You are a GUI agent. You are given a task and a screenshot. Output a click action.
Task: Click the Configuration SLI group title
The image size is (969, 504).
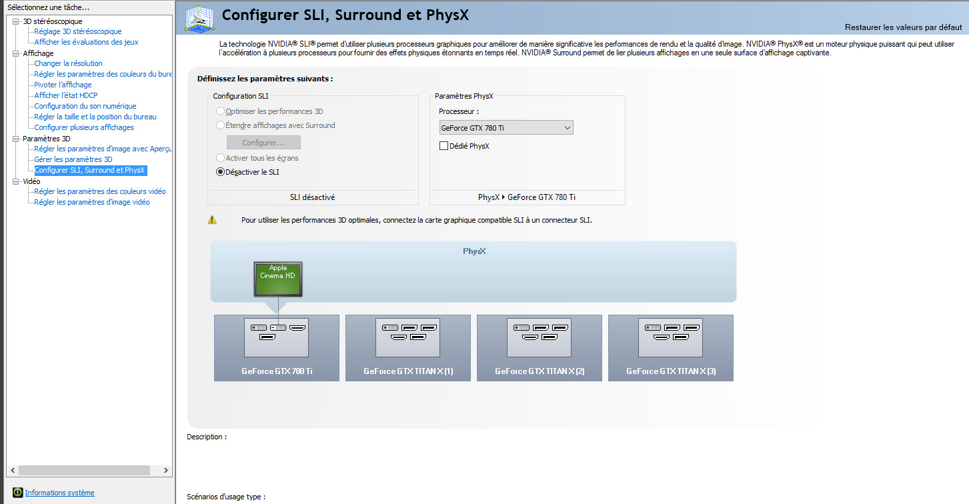241,96
